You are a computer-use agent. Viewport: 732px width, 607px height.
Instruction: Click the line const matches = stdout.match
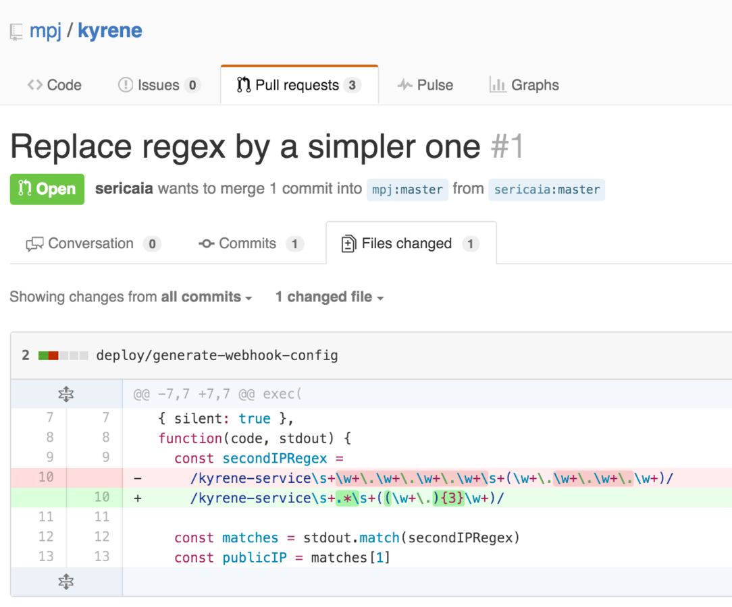click(x=347, y=538)
